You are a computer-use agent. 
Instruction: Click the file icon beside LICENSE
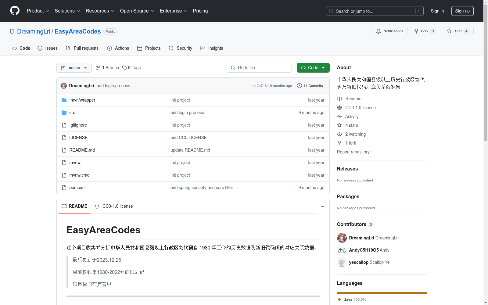64,138
